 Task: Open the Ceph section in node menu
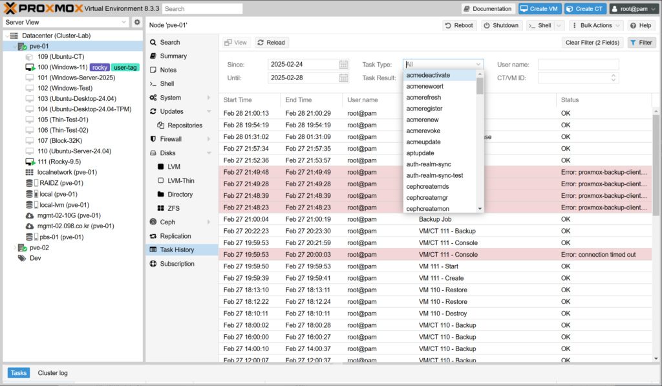pos(167,222)
